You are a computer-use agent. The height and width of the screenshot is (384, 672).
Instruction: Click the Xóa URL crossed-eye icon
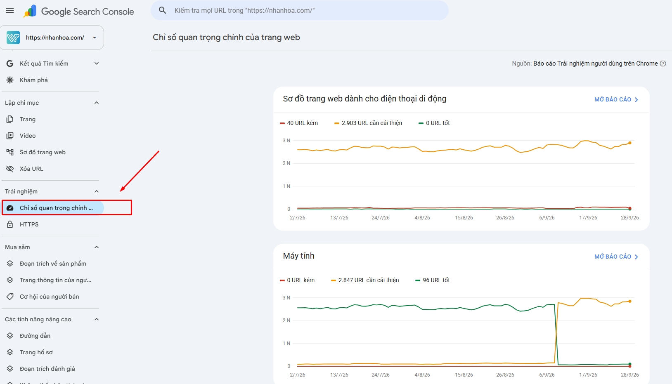pyautogui.click(x=10, y=169)
